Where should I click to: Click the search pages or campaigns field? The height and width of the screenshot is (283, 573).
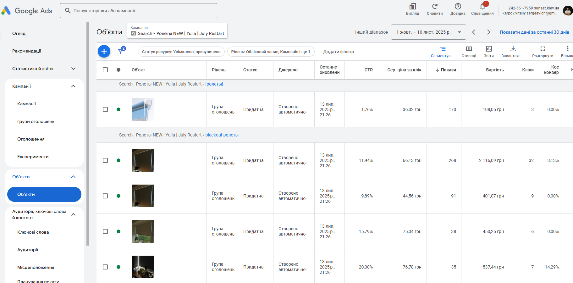(x=138, y=11)
